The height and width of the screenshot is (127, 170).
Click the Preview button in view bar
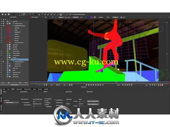115,17
